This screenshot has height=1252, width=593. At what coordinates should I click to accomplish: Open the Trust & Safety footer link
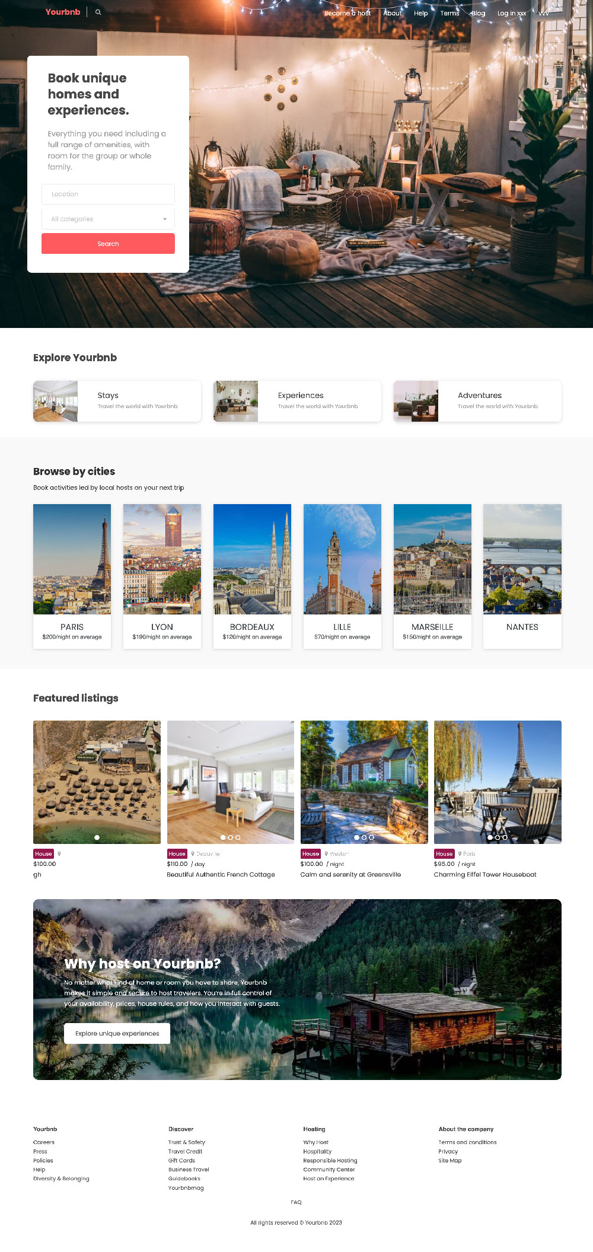tap(187, 1142)
